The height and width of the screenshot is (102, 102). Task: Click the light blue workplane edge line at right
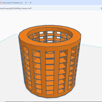point(91,46)
